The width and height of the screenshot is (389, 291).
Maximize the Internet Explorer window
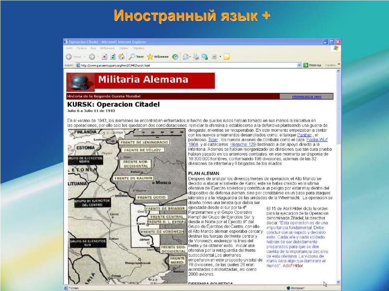[332, 42]
